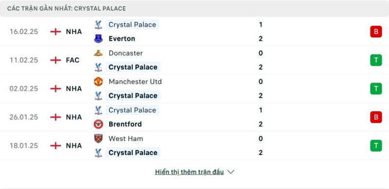This screenshot has width=389, height=189.
Task: Click Crystal Palace crest in Everton match
Action: pos(98,25)
